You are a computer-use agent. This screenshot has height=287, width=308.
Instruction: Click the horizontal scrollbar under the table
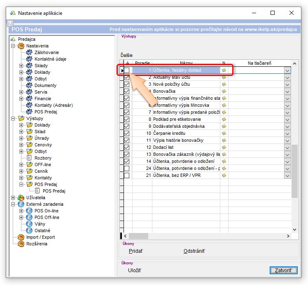(x=206, y=236)
